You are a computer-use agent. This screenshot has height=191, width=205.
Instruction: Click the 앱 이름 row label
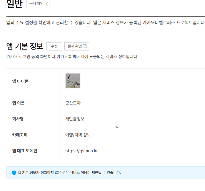(19, 103)
